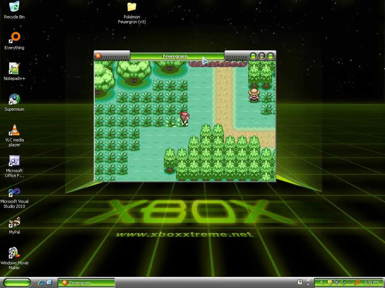Select the Supermium browser desktop shortcut
385x288 pixels.
(14, 102)
